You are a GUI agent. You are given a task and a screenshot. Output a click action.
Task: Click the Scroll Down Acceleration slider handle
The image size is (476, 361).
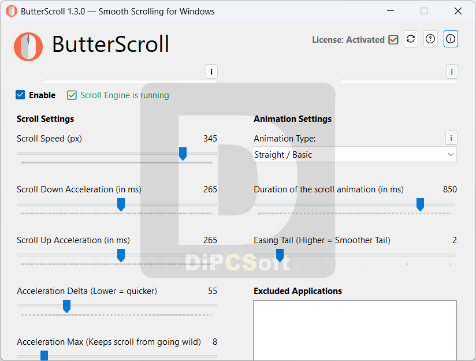click(121, 204)
